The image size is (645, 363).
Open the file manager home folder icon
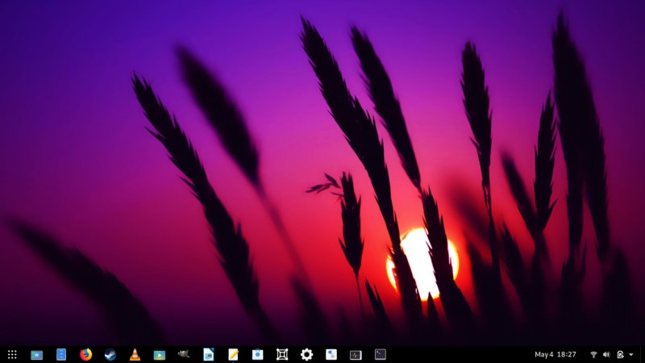[36, 354]
